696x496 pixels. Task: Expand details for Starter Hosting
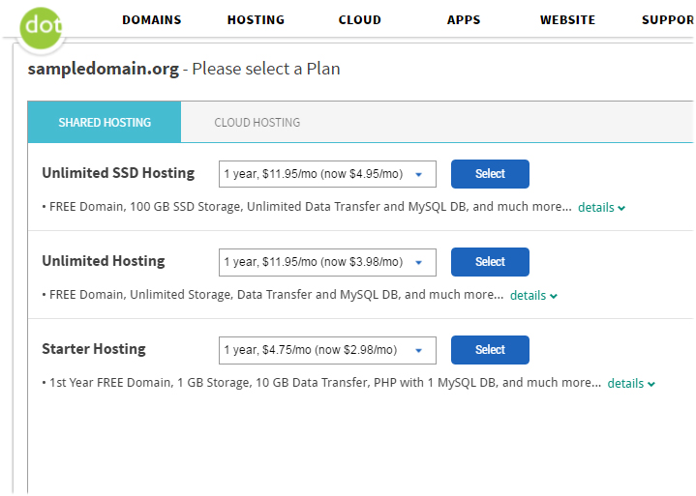631,384
